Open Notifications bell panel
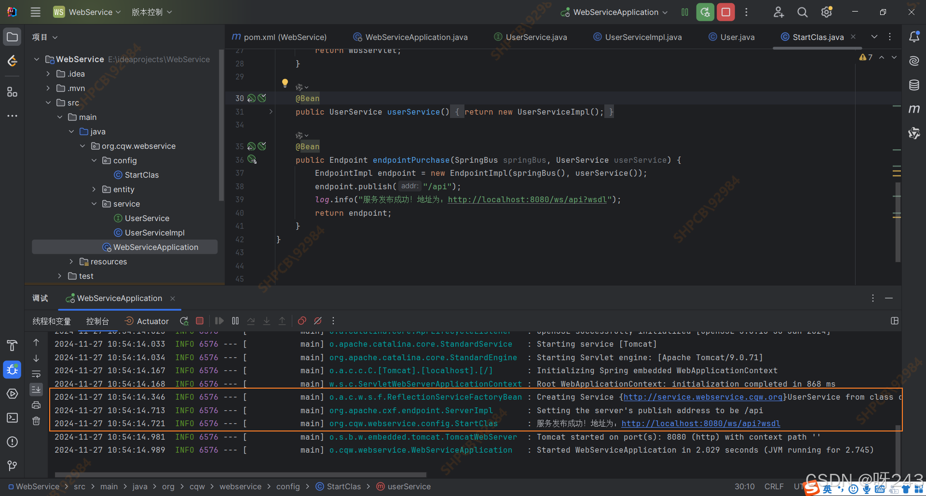Screen dimensions: 926x496 [x=914, y=37]
